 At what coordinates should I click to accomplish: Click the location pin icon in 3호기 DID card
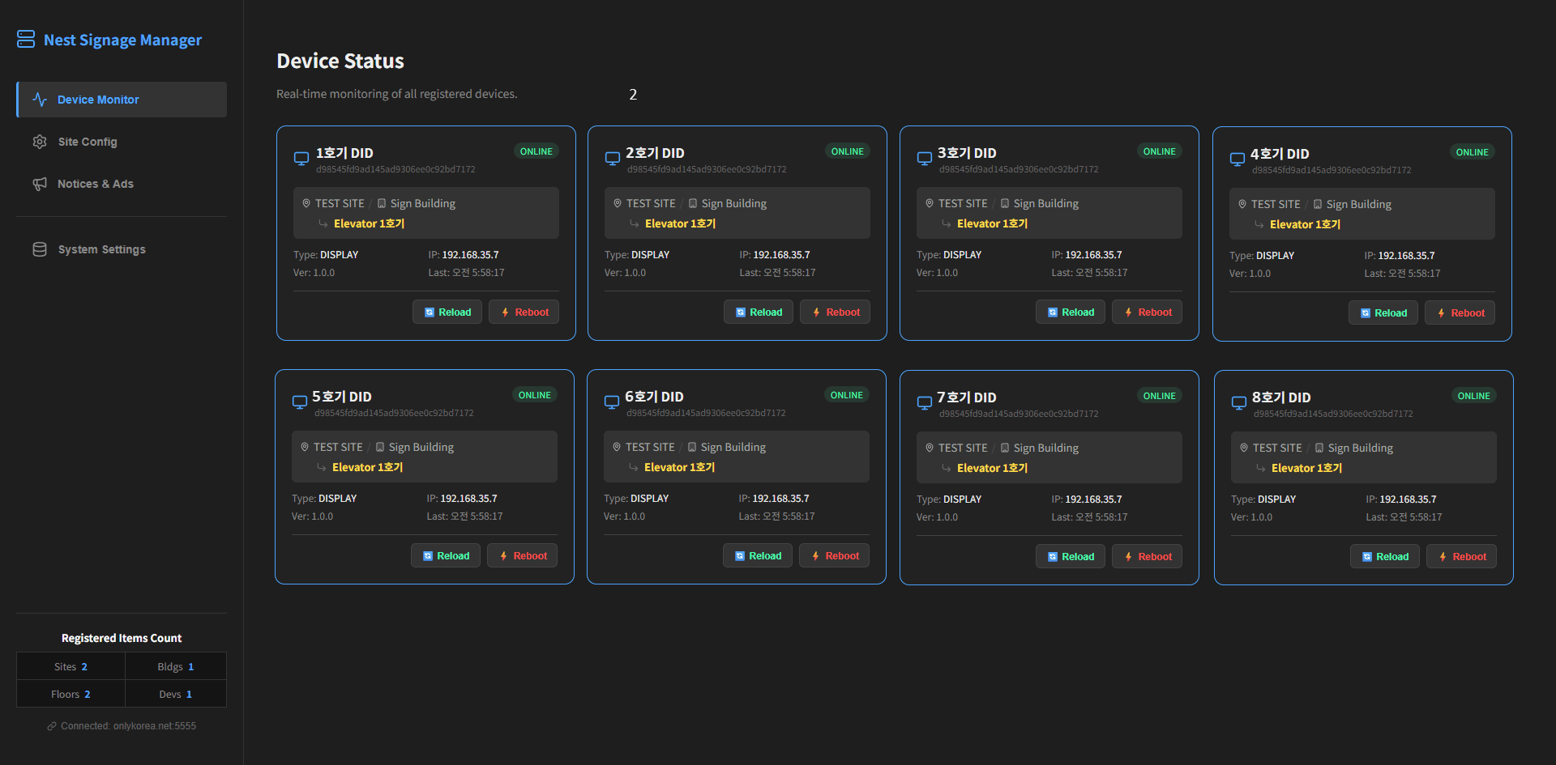pos(930,203)
